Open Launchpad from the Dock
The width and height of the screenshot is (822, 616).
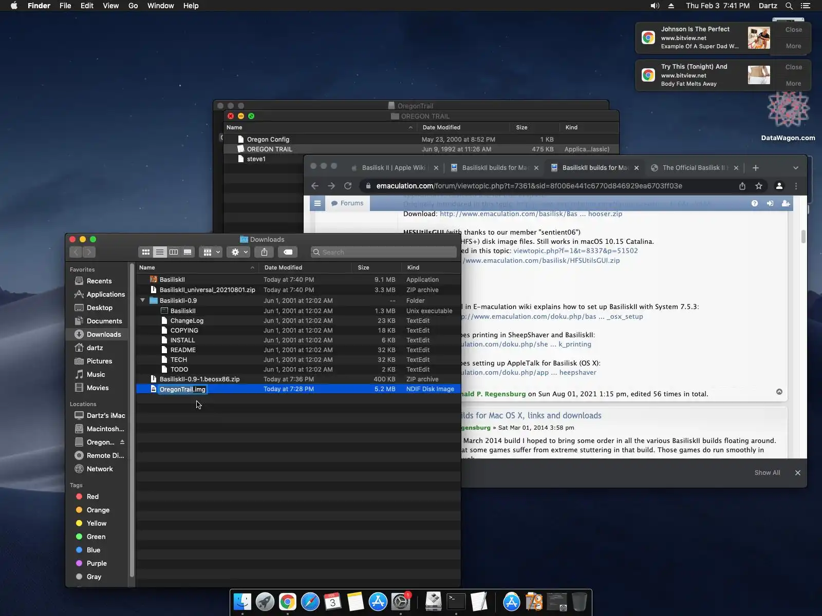[265, 602]
